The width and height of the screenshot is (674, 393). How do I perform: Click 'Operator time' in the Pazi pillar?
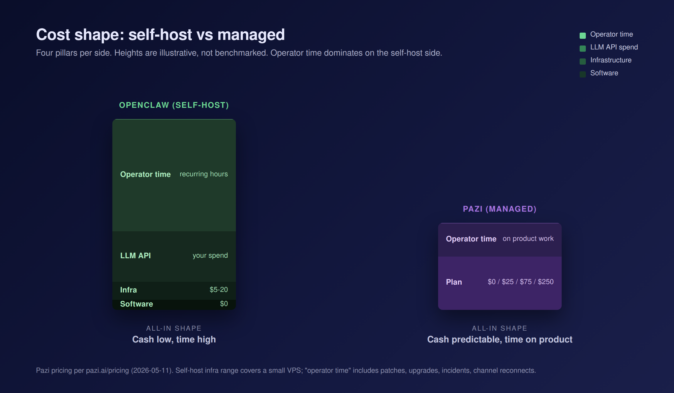(x=471, y=239)
